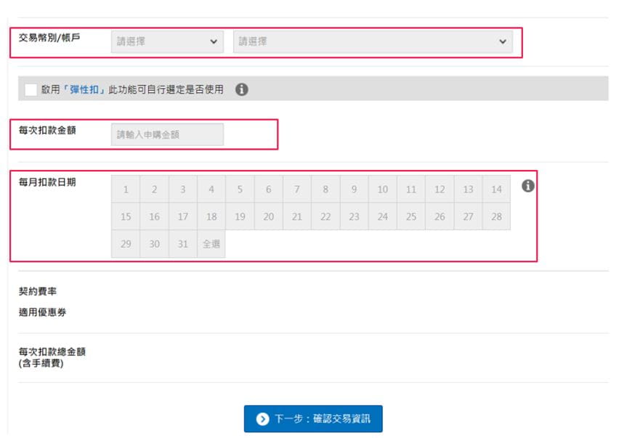This screenshot has height=438, width=624.
Task: Choose day 10 in deduction dates
Action: 382,190
